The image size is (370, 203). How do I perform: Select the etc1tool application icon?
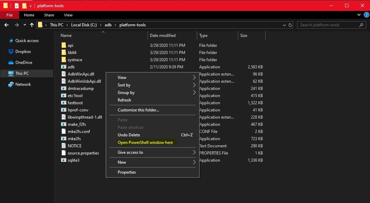coord(64,95)
